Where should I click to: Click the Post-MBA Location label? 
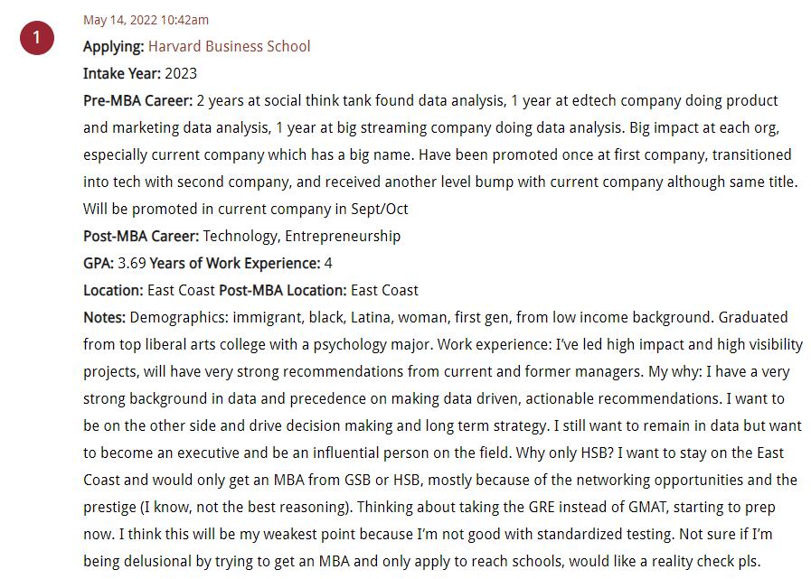coord(283,291)
